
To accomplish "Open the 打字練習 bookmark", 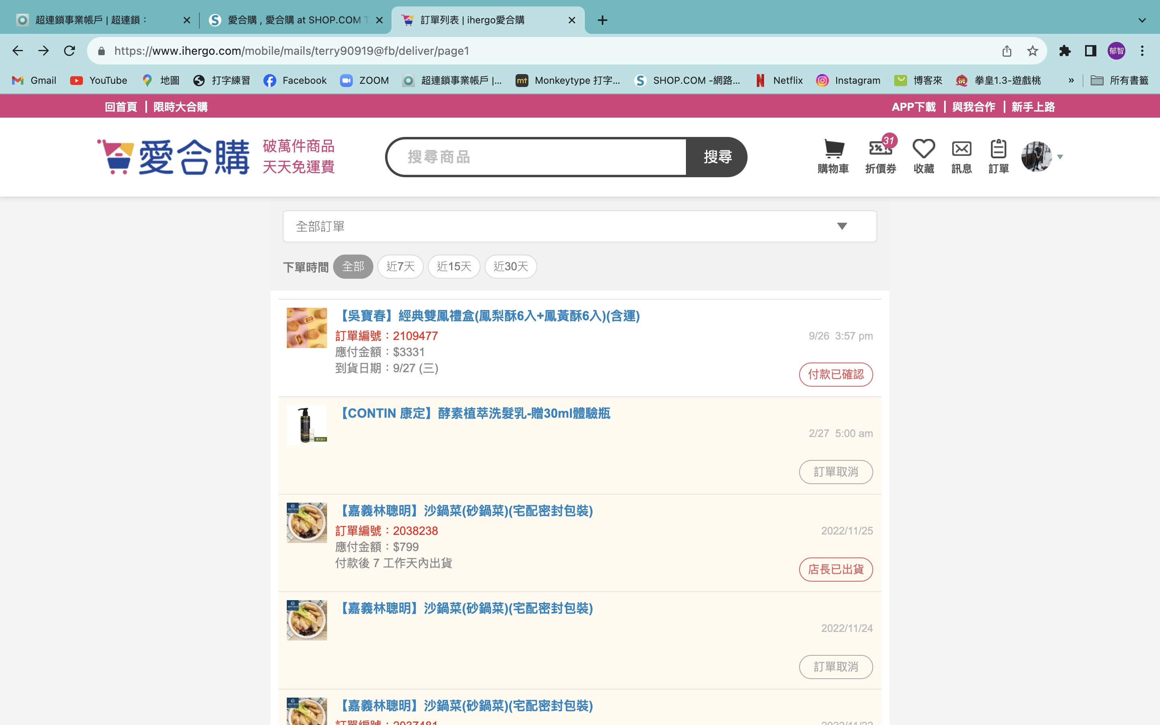I will click(222, 81).
